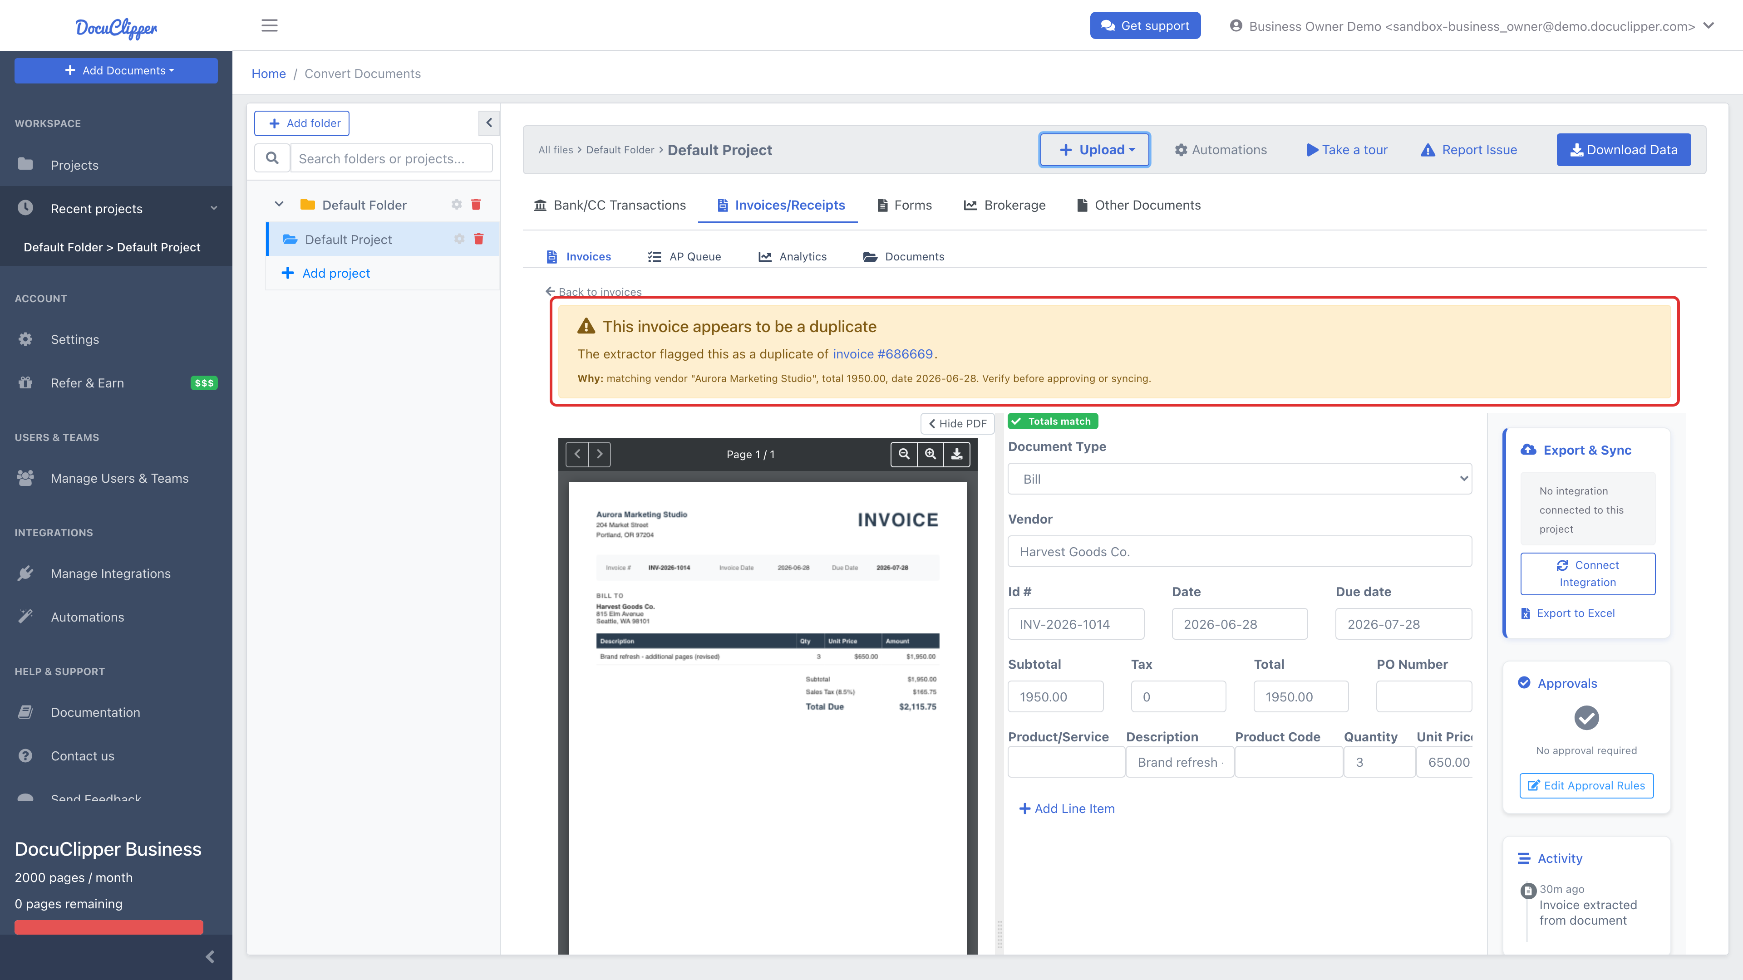
Task: Click Get support button
Action: click(1145, 26)
